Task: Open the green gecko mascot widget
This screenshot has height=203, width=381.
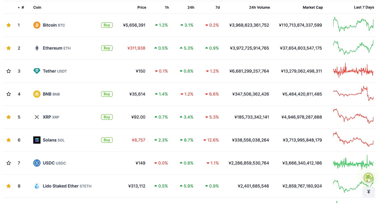Action: [x=368, y=178]
